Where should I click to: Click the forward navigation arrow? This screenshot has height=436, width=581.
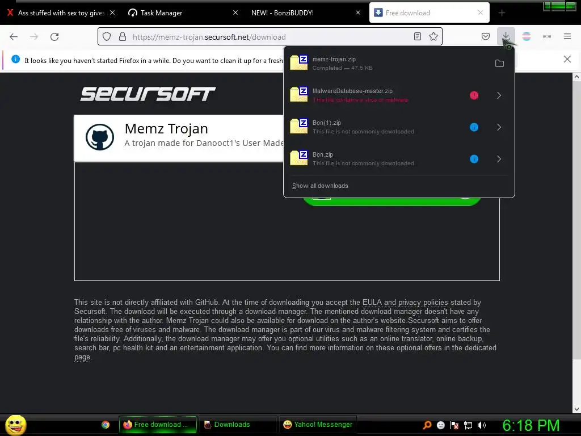(34, 37)
